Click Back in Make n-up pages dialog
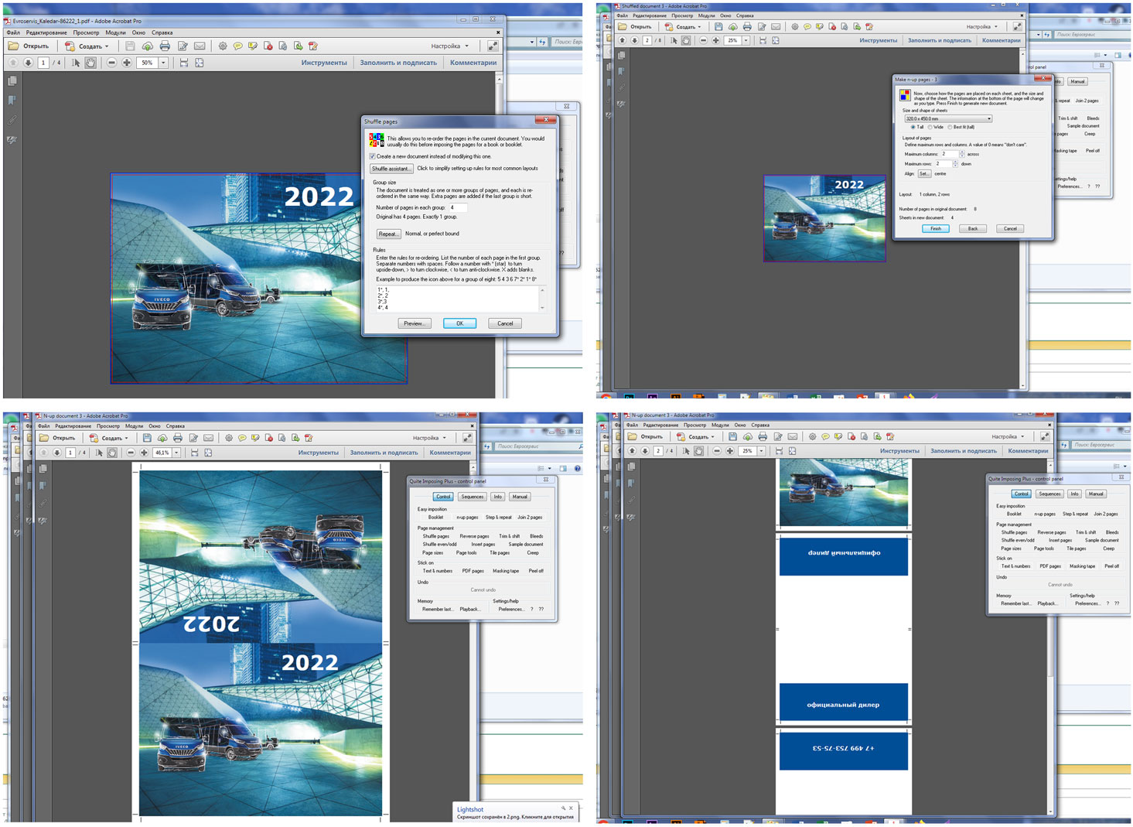This screenshot has width=1133, height=827. [973, 229]
